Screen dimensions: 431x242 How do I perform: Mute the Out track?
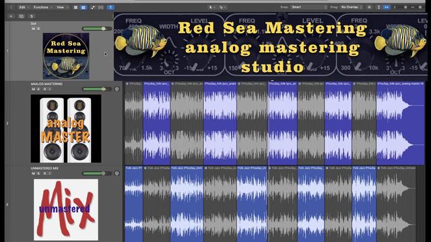[x=34, y=28]
